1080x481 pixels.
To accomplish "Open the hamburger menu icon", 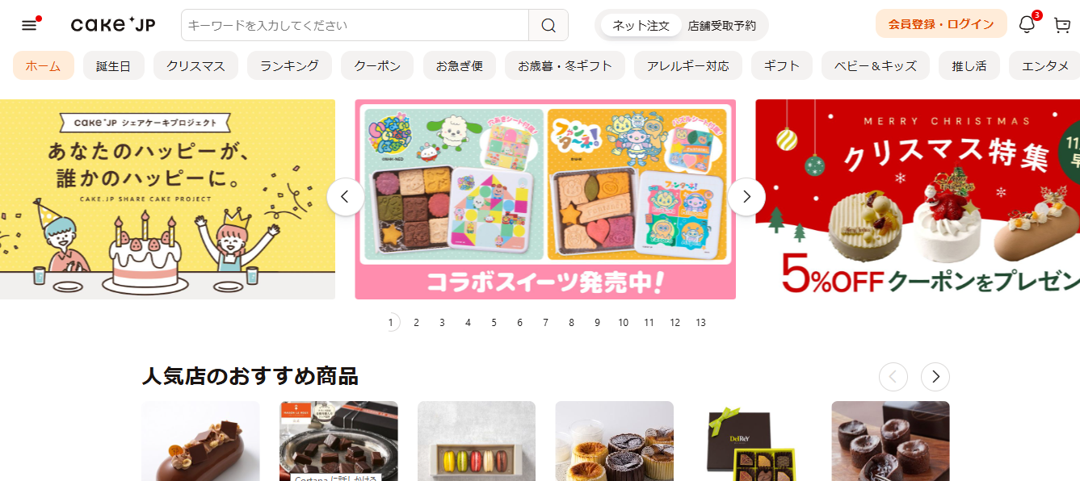I will (x=29, y=25).
